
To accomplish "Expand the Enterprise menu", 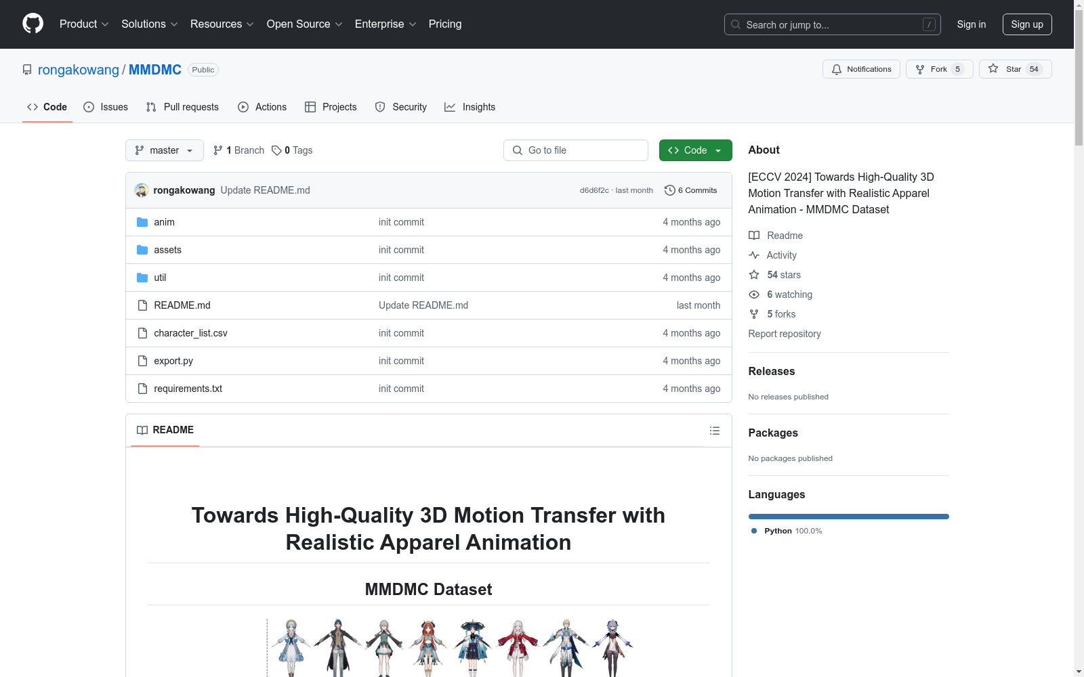I will pos(385,24).
